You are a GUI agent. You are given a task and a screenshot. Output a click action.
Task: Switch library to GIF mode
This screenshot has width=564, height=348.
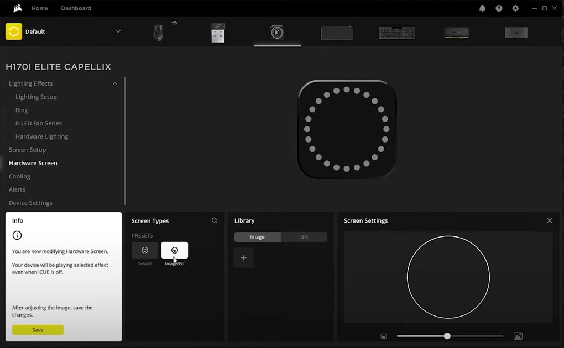[x=304, y=236]
